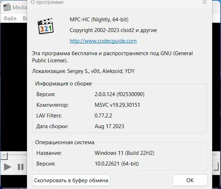Screen dimensions: 221x189
Task: Click the Windows 11 (Build 22H2) text
Action: click(x=124, y=153)
